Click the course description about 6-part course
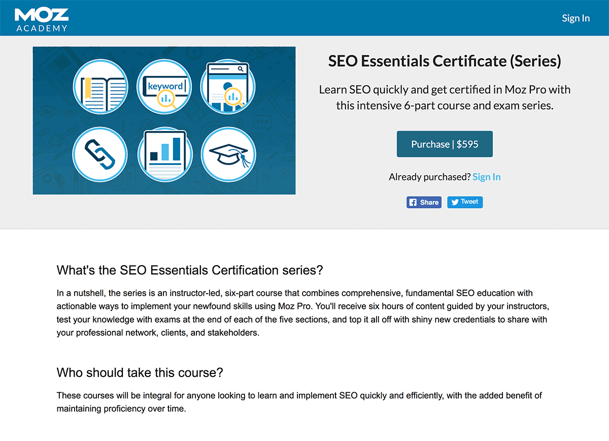Image resolution: width=609 pixels, height=441 pixels. (x=445, y=98)
